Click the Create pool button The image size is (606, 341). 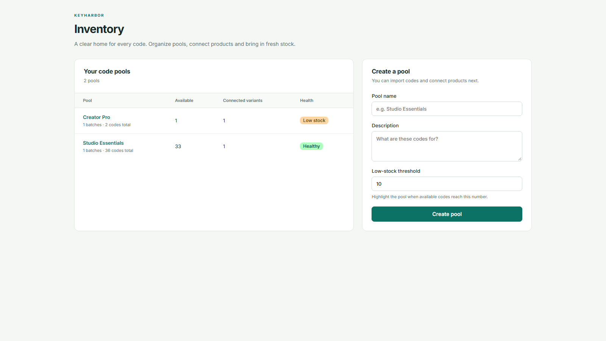(x=447, y=214)
